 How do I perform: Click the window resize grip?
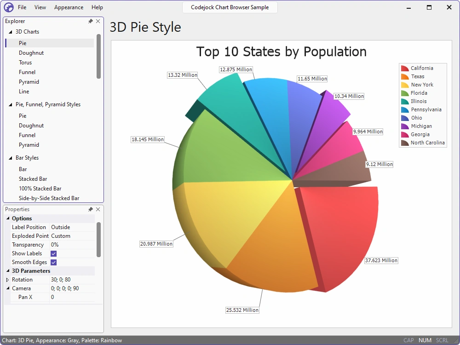pyautogui.click(x=456, y=341)
